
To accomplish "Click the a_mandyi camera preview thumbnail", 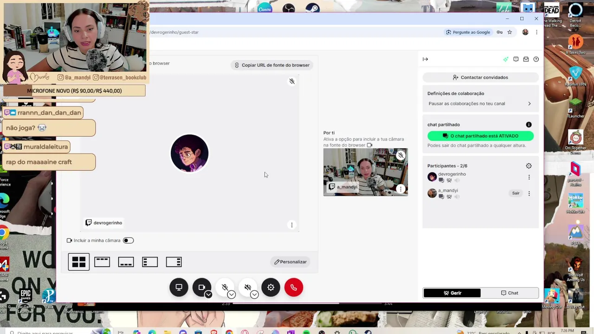I will tap(366, 172).
